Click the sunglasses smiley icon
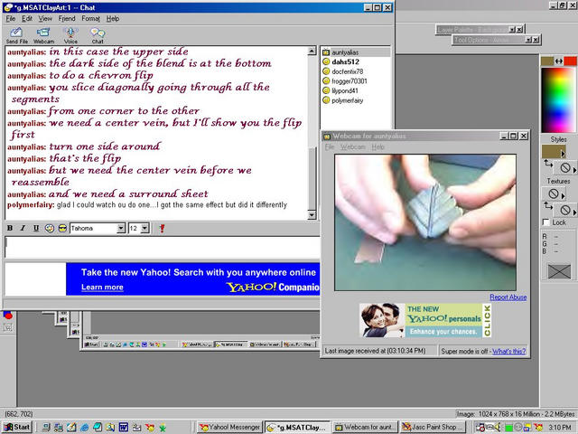The width and height of the screenshot is (578, 434). coord(62,228)
